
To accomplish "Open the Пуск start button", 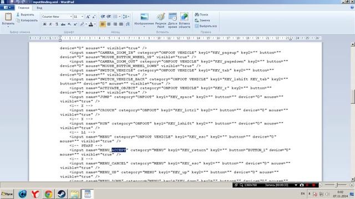I will [x=7, y=194].
